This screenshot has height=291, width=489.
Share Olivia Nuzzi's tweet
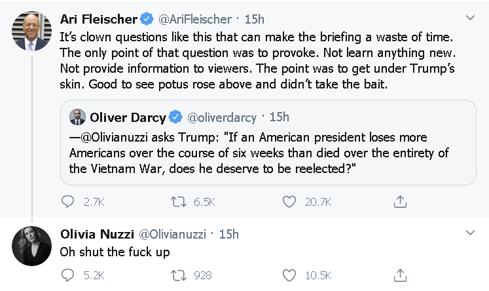[x=400, y=275]
